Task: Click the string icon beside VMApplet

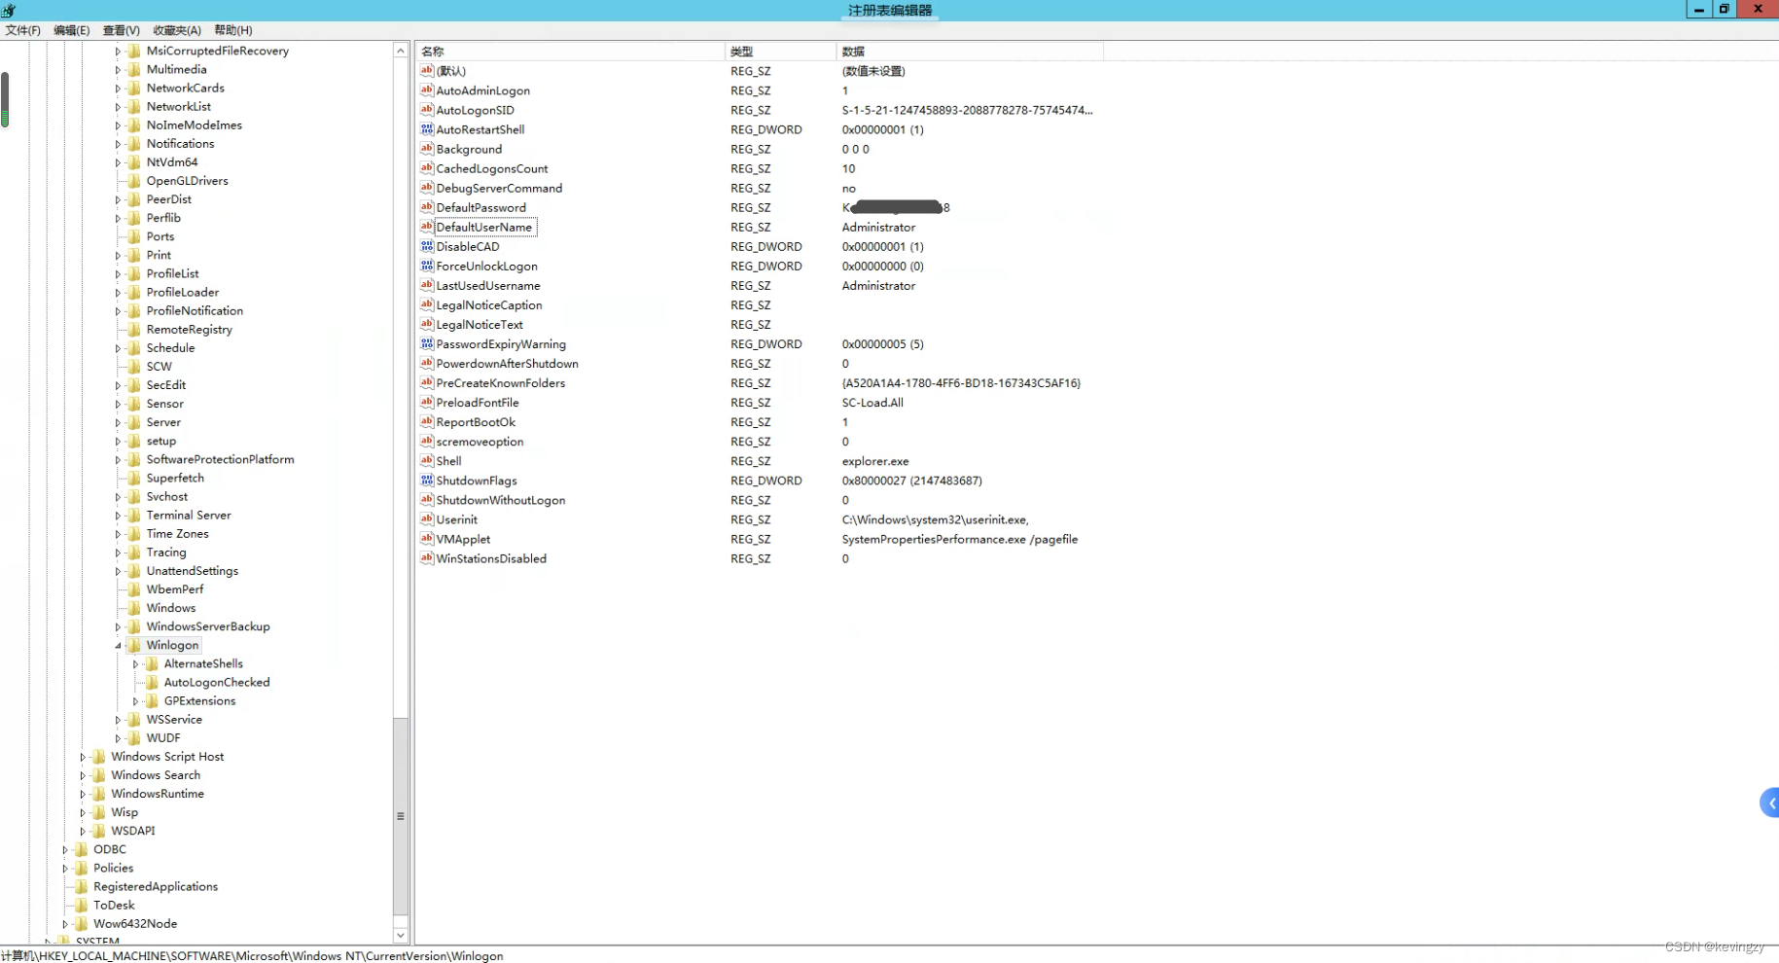Action: (426, 539)
